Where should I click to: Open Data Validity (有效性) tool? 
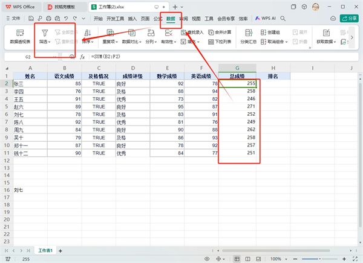coord(169,36)
